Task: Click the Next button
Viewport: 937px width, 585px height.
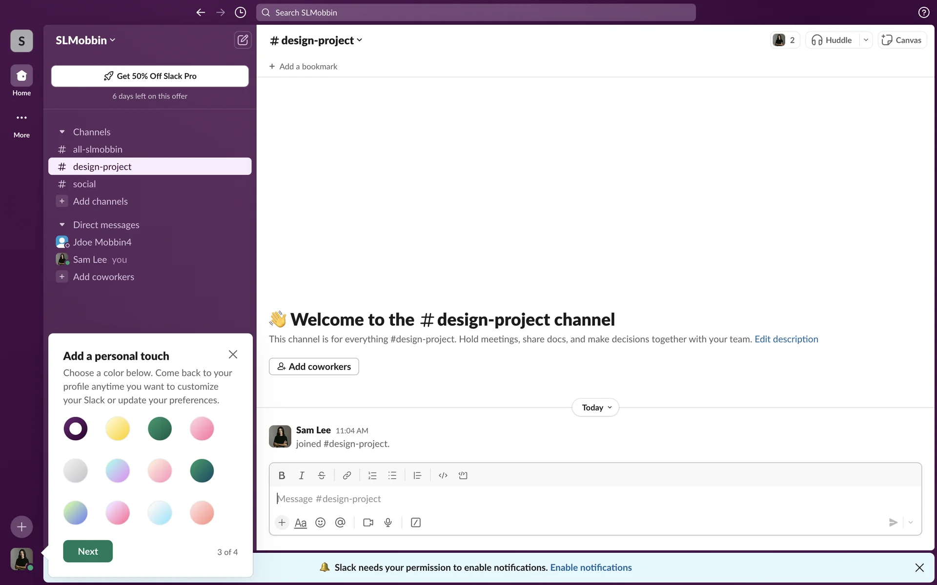Action: [x=88, y=551]
